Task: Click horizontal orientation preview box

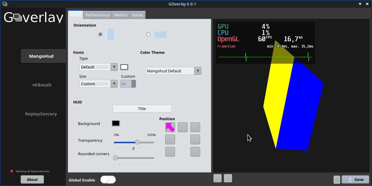Action: (x=161, y=34)
